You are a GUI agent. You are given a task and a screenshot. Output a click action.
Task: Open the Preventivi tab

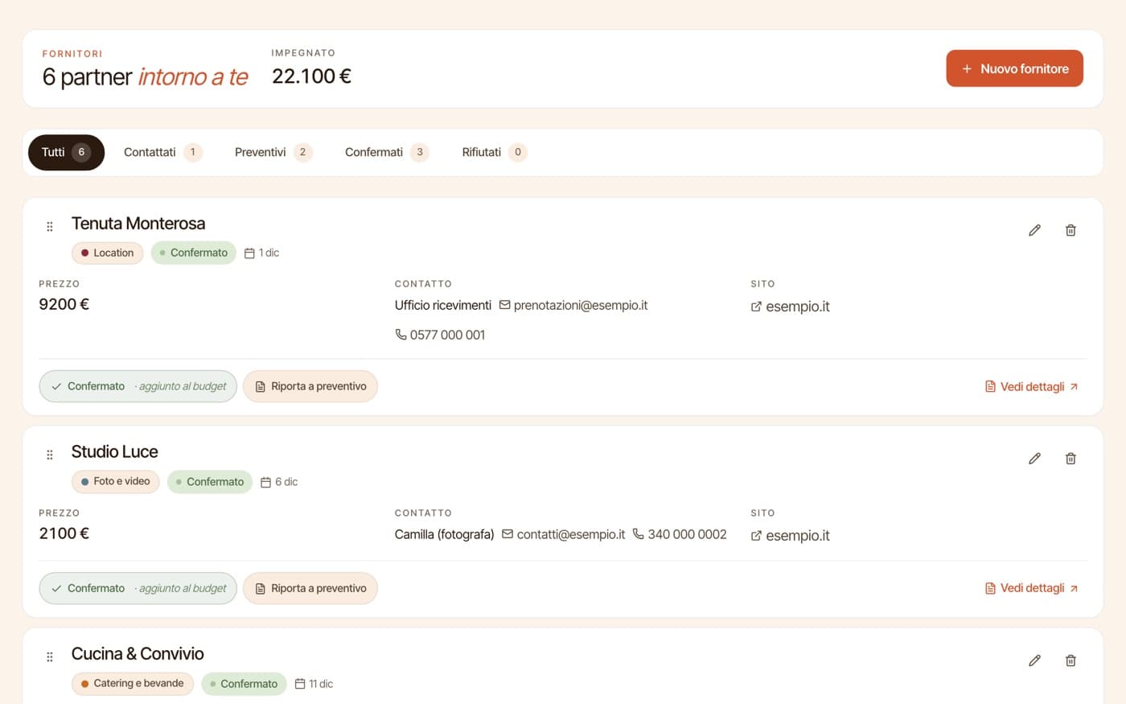[273, 152]
